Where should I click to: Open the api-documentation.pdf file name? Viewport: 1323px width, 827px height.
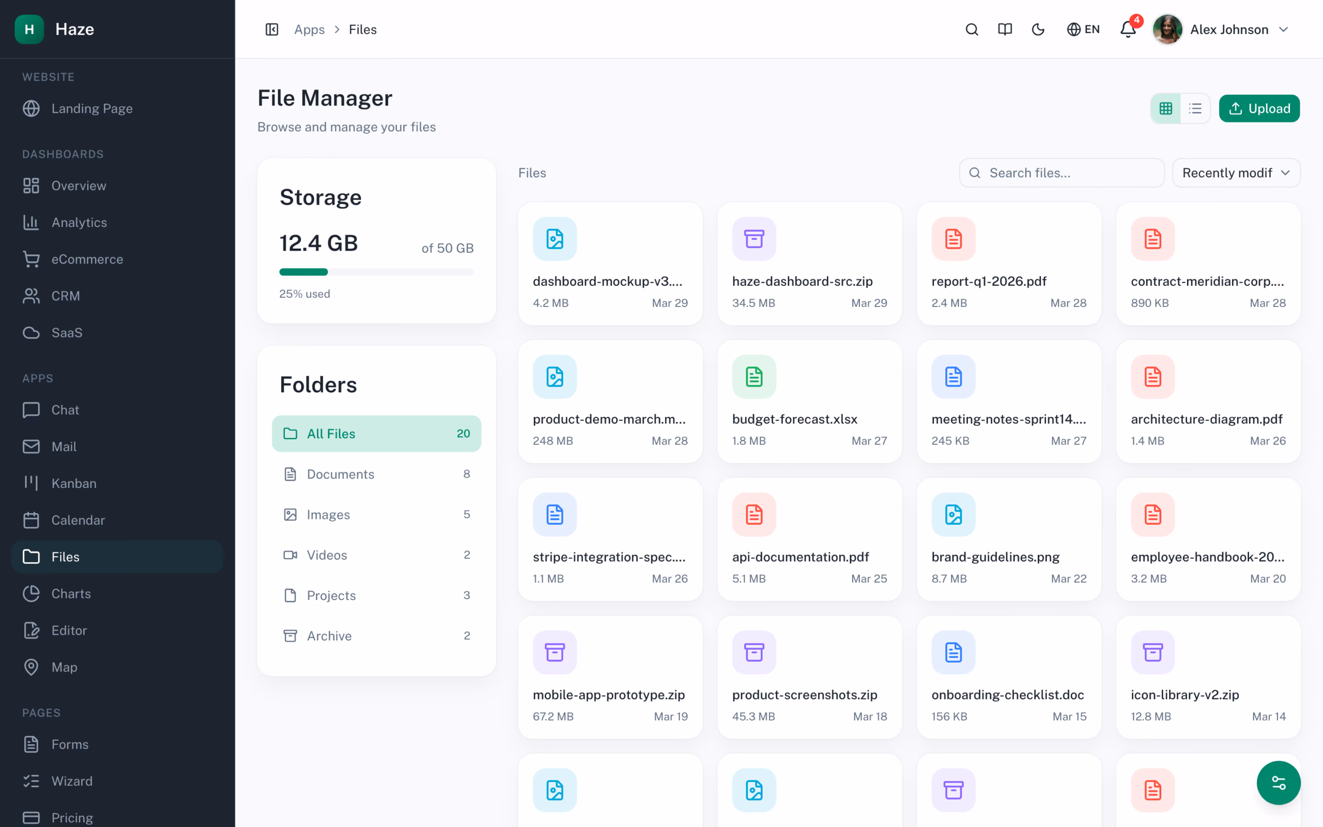pyautogui.click(x=801, y=557)
